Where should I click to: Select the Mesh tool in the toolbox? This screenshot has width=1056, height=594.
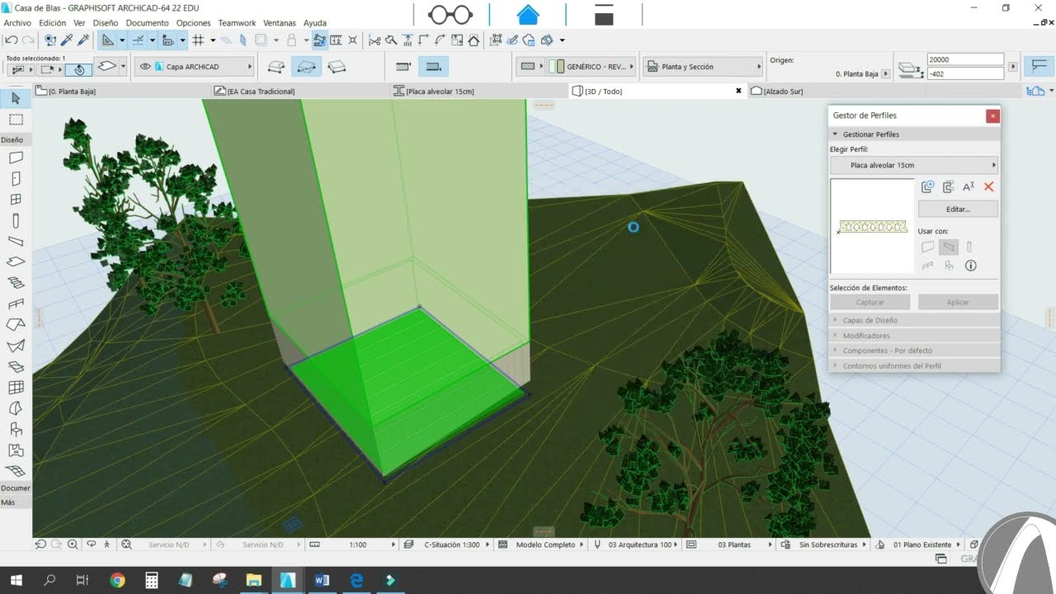(x=16, y=471)
